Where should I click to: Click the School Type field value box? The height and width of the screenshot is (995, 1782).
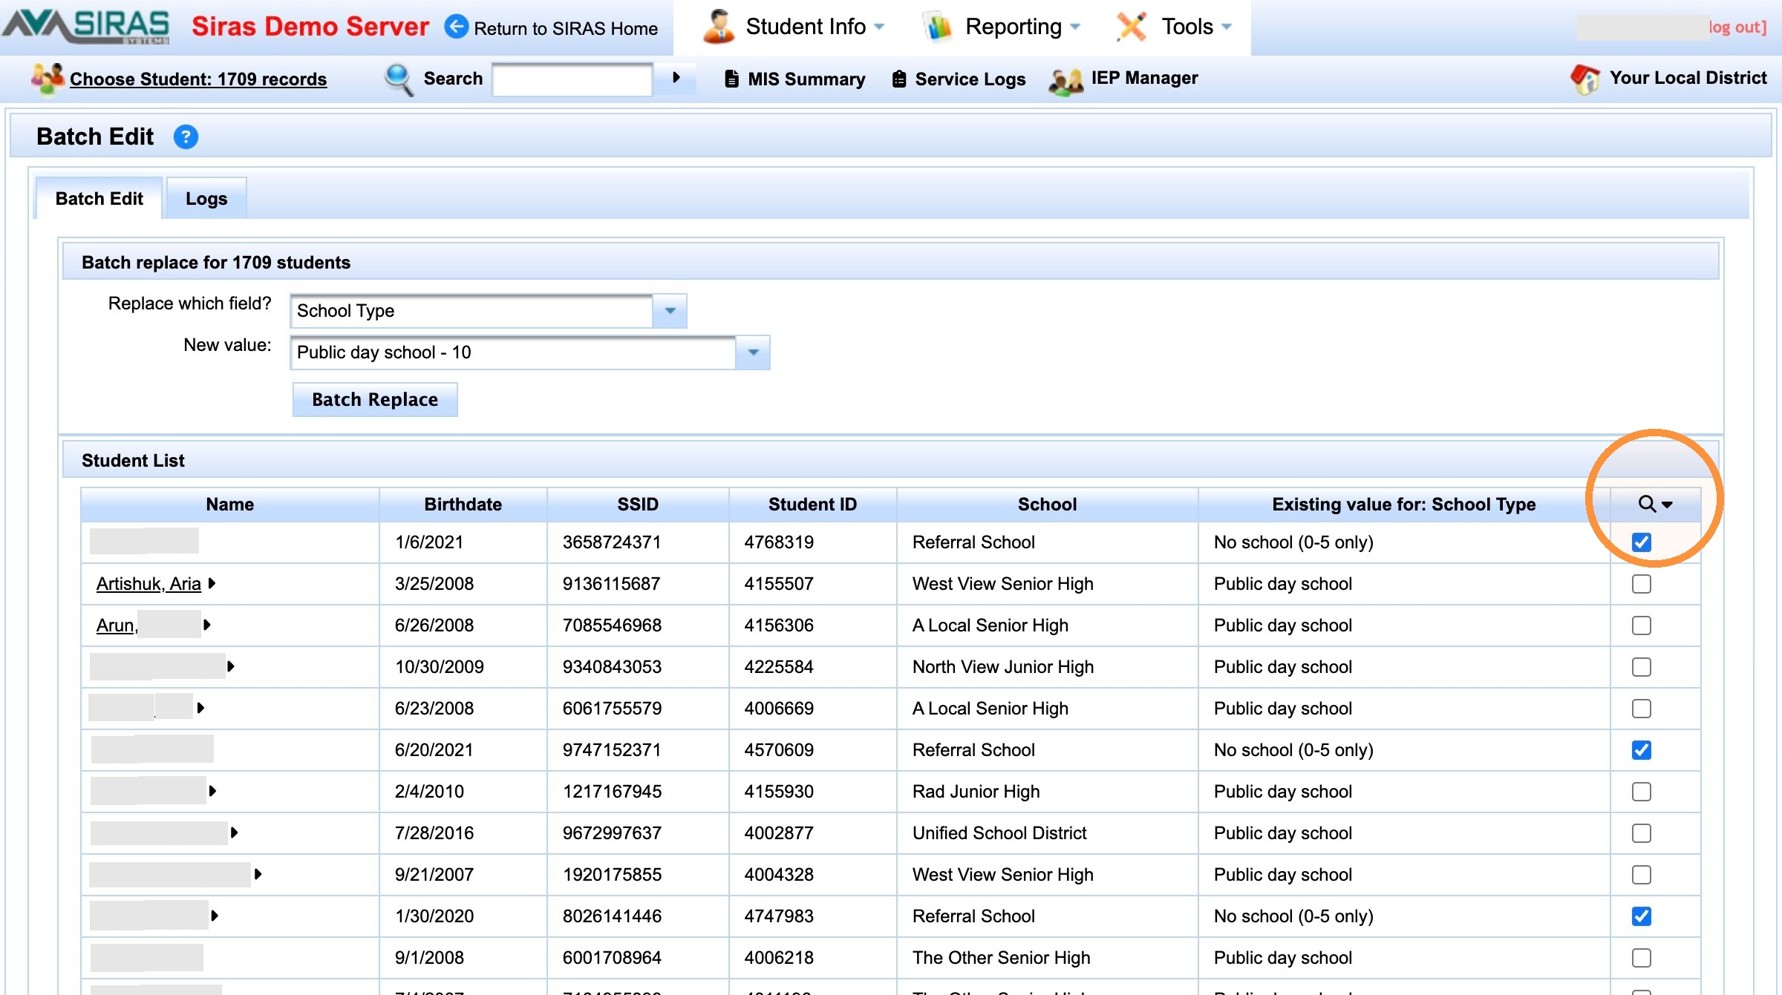471,311
